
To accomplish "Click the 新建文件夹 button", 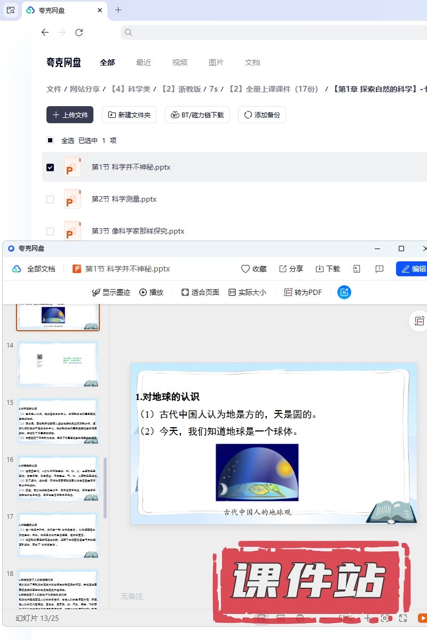I will 129,115.
